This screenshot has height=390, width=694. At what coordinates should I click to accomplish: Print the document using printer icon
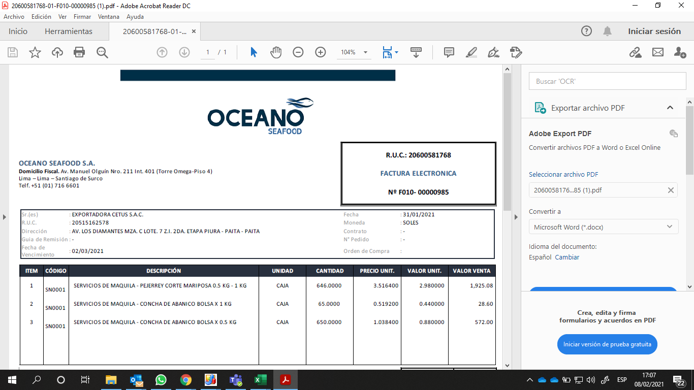coord(79,52)
